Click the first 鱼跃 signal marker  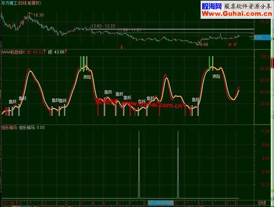click(13, 102)
